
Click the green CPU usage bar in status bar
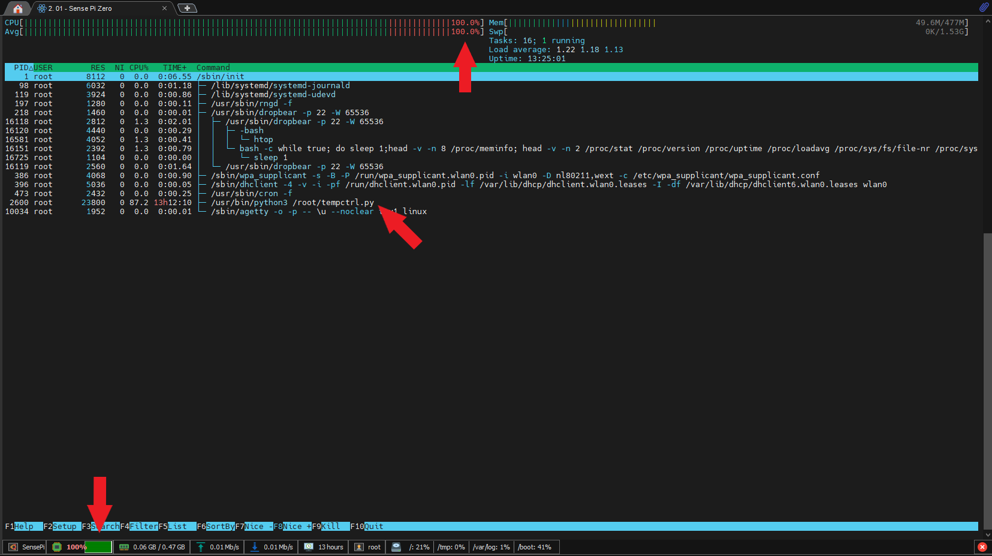click(x=98, y=547)
